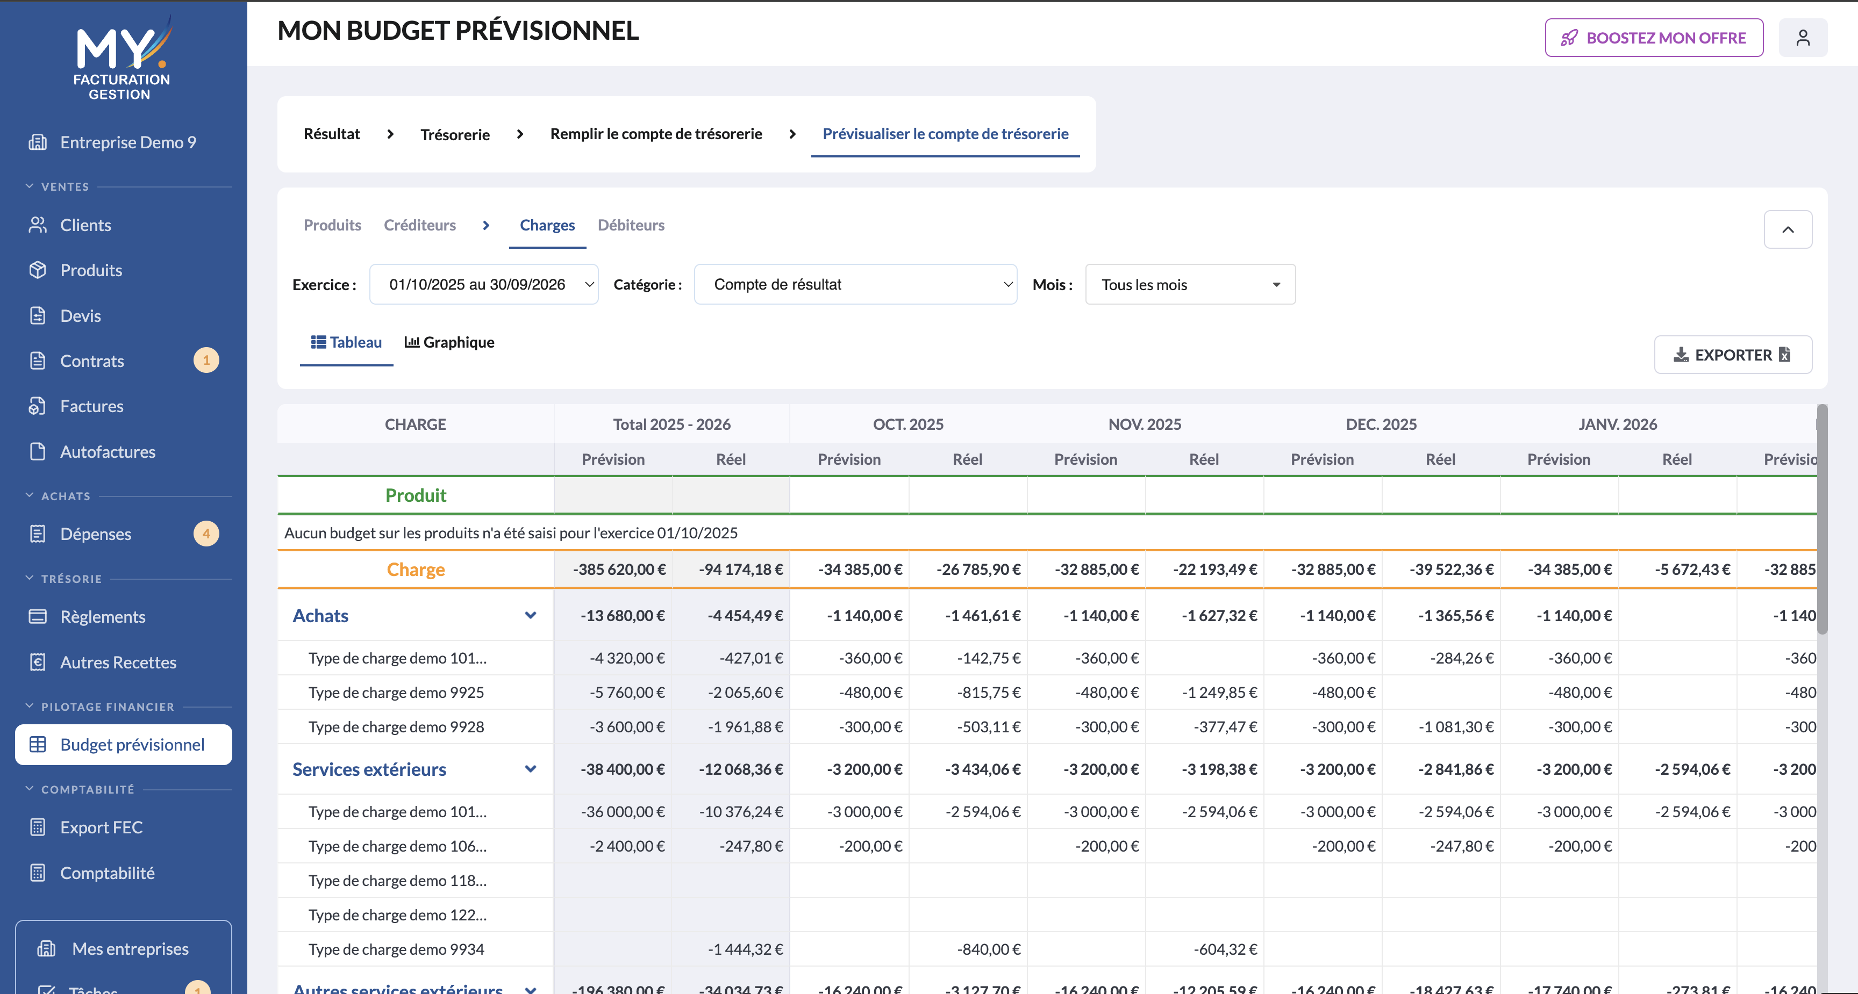
Task: Switch to the Produits tab
Action: click(332, 225)
